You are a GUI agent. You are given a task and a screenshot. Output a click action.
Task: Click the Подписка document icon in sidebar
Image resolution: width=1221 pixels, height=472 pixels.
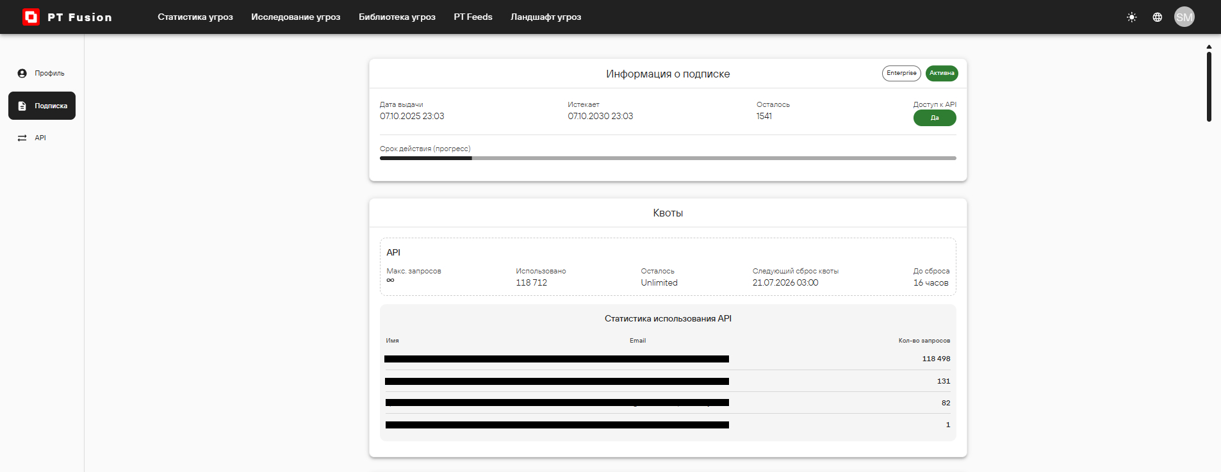[x=22, y=106]
